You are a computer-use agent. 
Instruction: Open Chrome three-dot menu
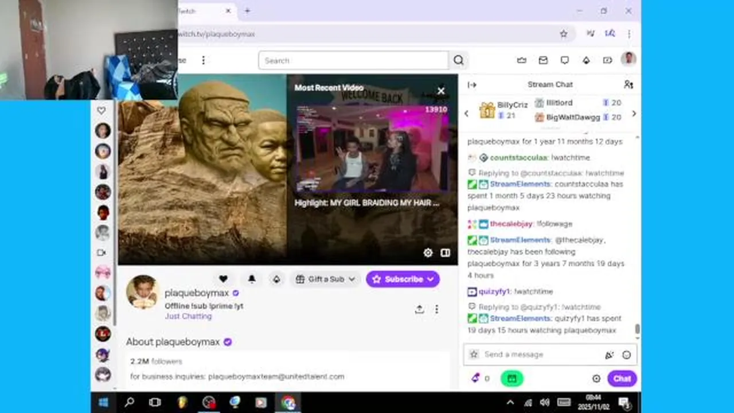(x=629, y=34)
